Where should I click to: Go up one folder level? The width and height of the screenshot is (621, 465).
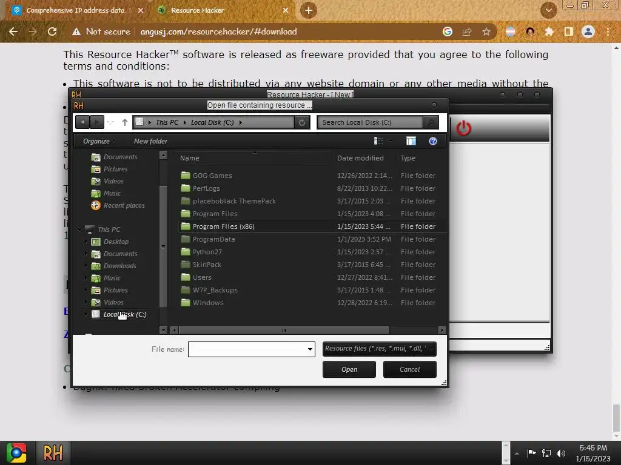125,122
